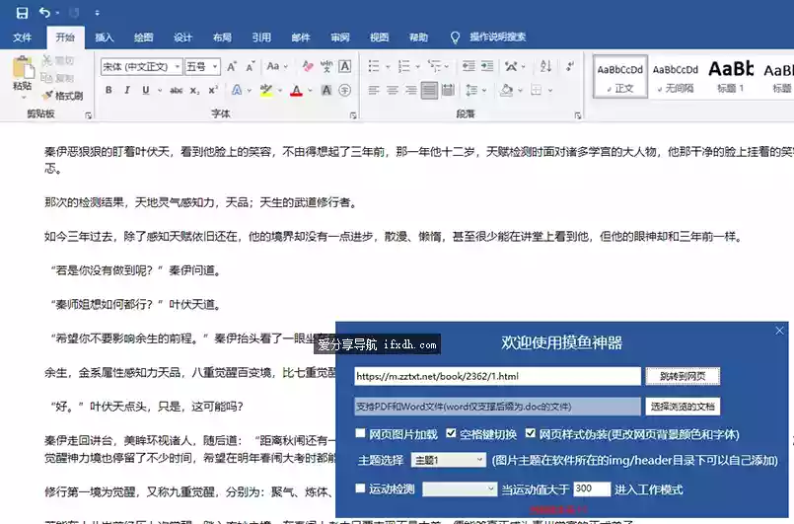Viewport: 794px width, 524px height.
Task: Switch to 审阅 tab
Action: [x=339, y=37]
